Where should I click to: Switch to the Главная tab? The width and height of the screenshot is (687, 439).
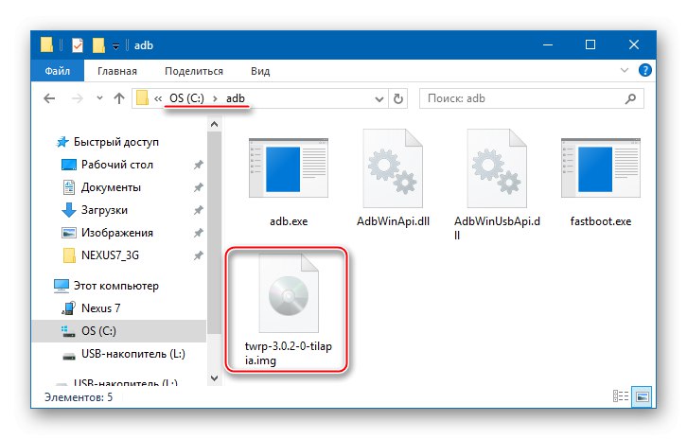pos(117,71)
